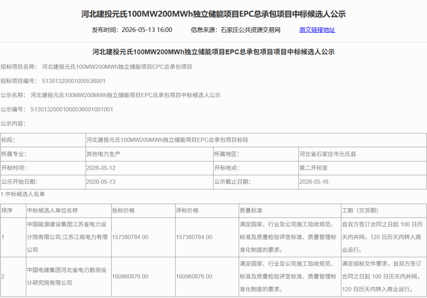The height and width of the screenshot is (298, 427).
Task: Click rank 1 in the 排序 column
Action: (13, 237)
